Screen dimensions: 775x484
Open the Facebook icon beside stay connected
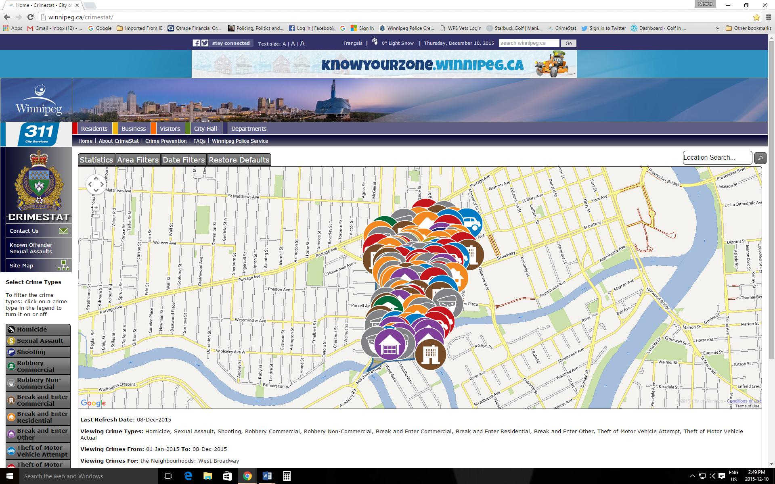[196, 43]
